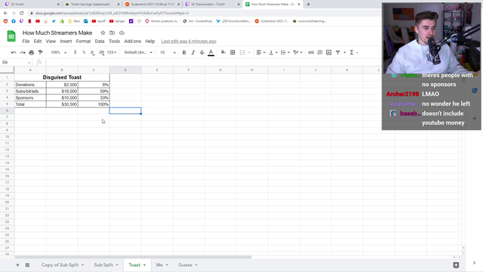483x272 pixels.
Task: Toggle strikethrough formatting
Action: click(x=202, y=52)
